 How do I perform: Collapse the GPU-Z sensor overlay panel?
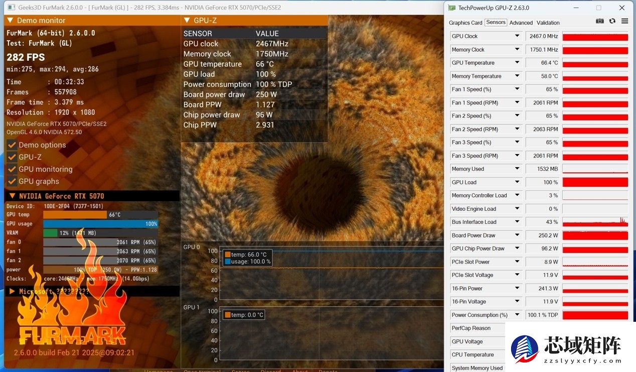point(187,21)
